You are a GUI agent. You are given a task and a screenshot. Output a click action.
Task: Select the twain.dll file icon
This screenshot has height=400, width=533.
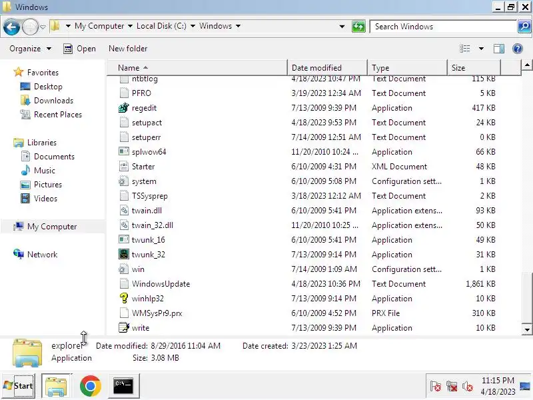pyautogui.click(x=124, y=211)
